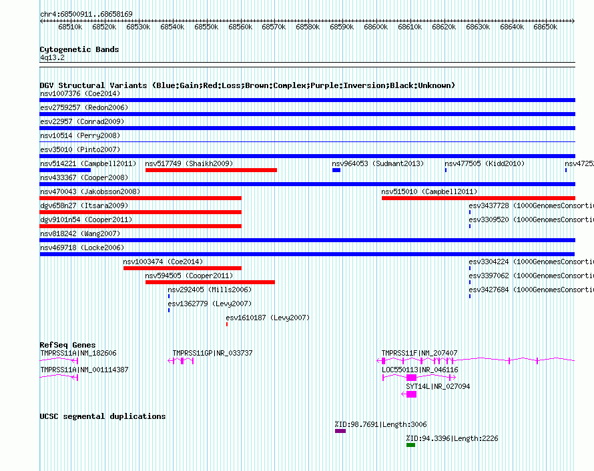Click the red nsv517749 (Shaikh2009) loss bar
Screen dimensions: 594x471
211,170
